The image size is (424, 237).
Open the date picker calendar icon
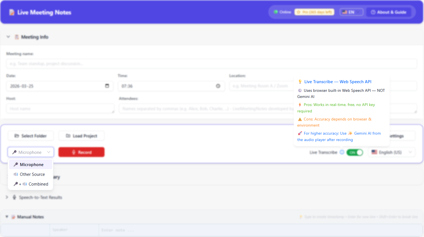tap(107, 86)
